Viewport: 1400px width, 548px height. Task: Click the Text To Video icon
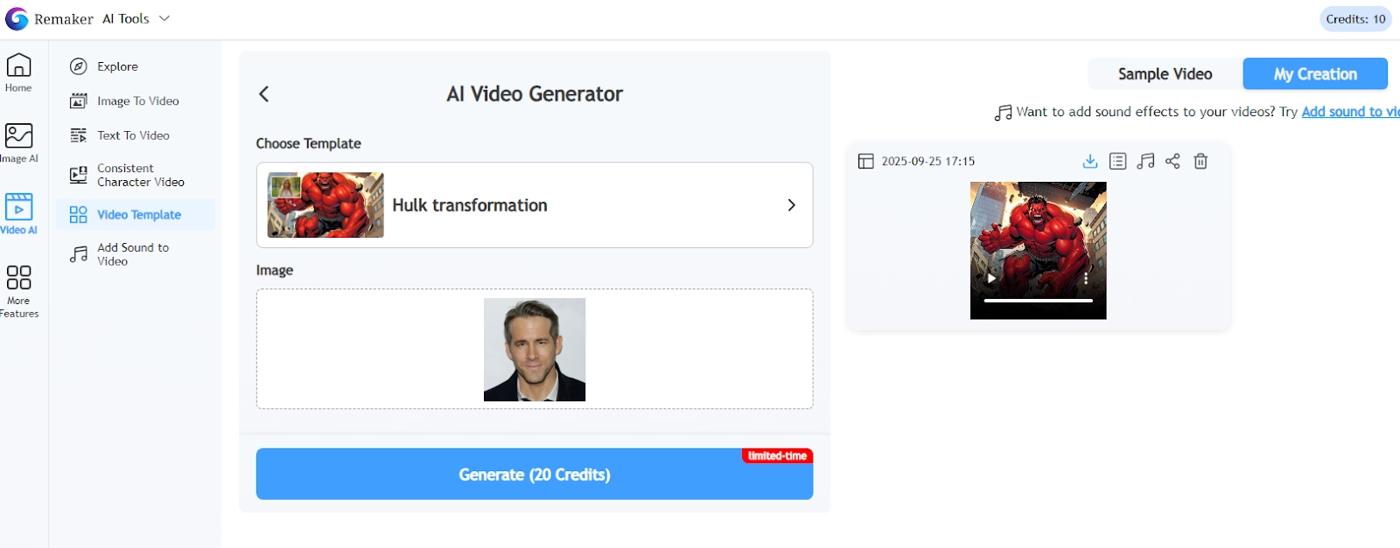(78, 135)
